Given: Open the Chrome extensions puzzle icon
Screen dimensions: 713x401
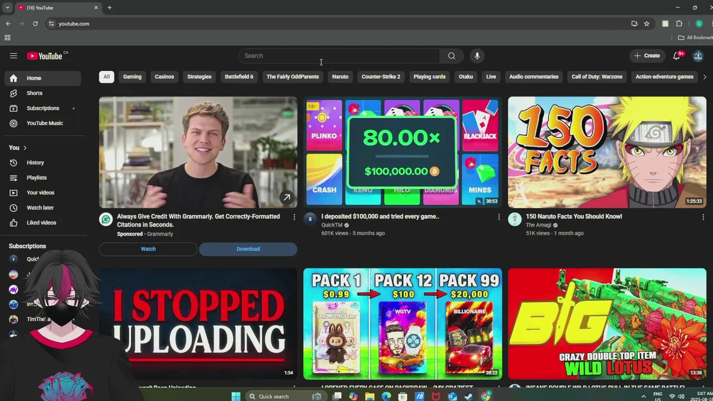Looking at the screenshot, I should tap(679, 23).
